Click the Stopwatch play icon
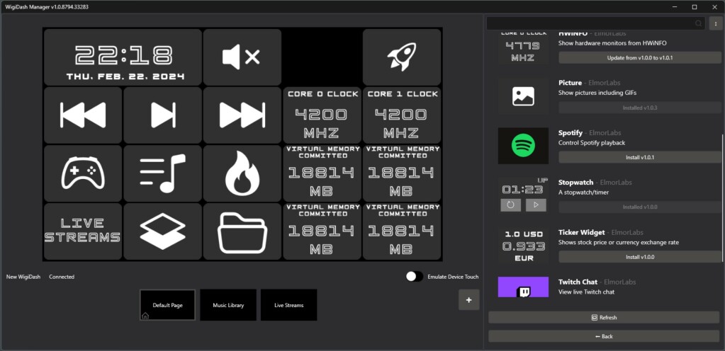Screen dimensions: 725x351 (x=536, y=205)
